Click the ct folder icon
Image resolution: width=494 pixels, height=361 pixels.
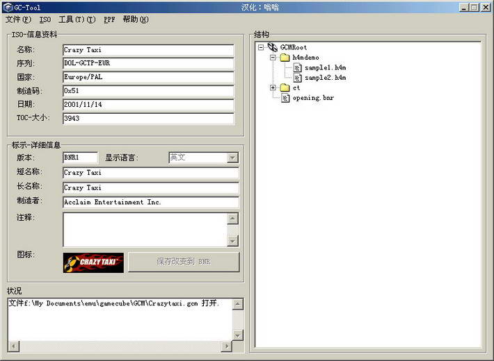pyautogui.click(x=285, y=88)
